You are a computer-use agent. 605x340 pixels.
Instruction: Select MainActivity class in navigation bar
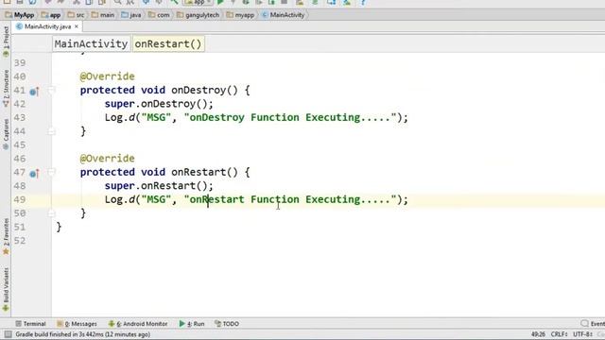(283, 15)
